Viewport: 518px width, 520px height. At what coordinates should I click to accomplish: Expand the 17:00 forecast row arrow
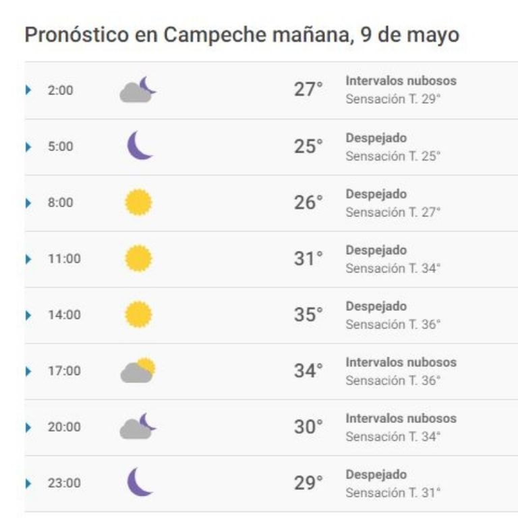[28, 371]
